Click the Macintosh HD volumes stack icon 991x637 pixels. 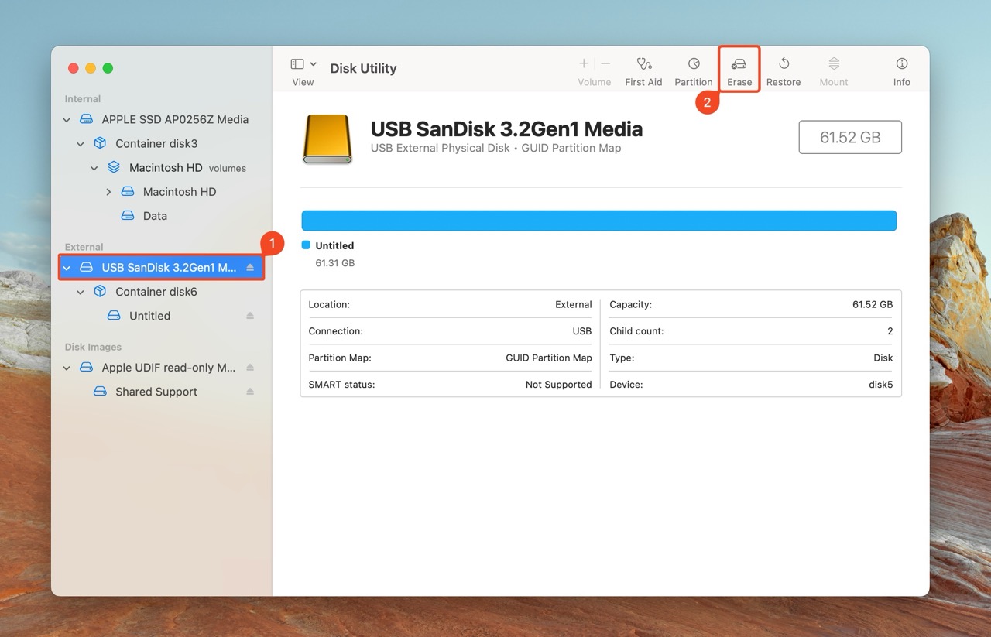point(114,167)
